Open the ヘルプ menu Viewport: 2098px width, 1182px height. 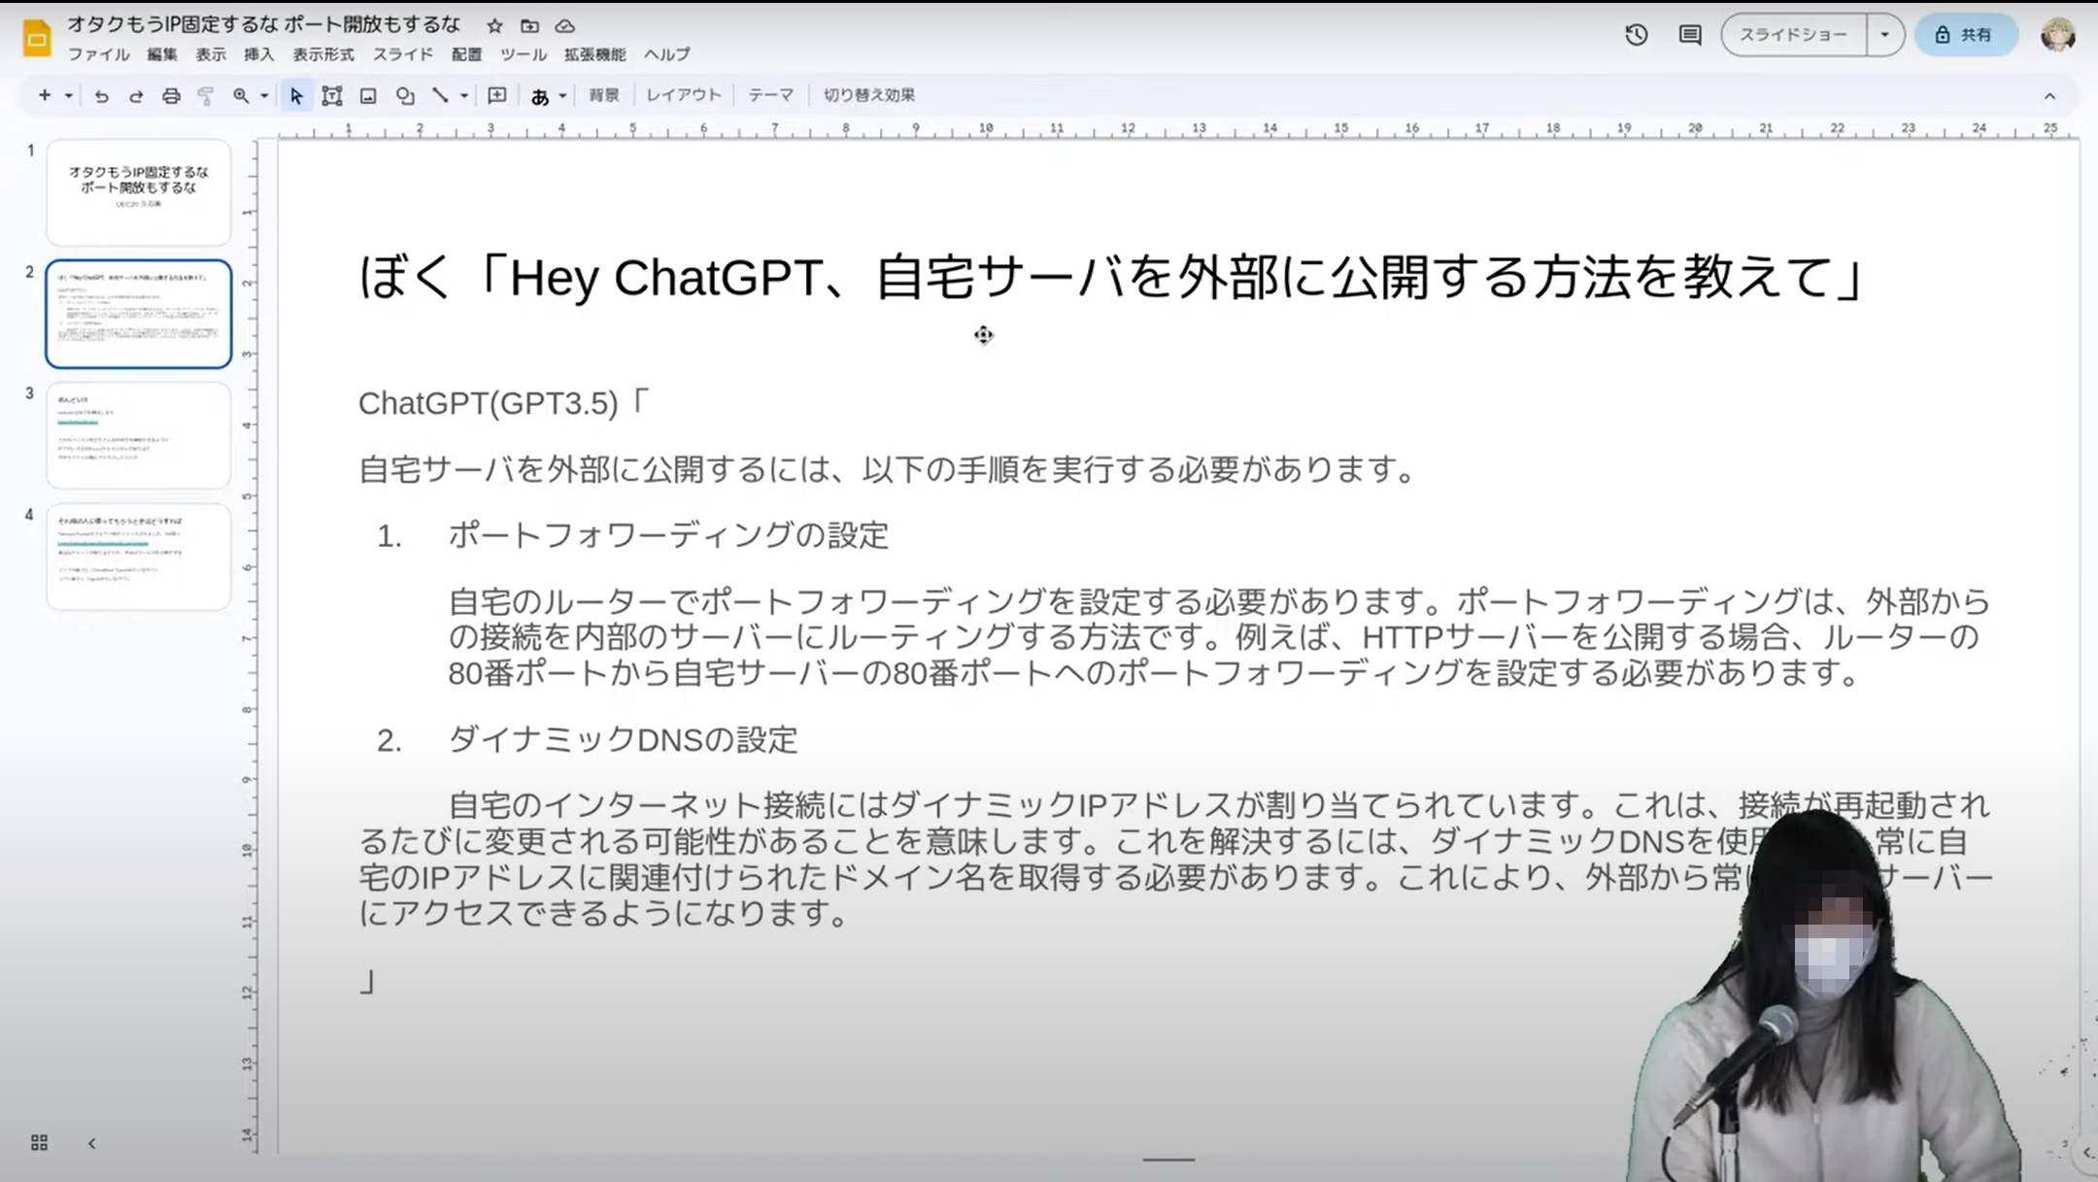click(667, 54)
